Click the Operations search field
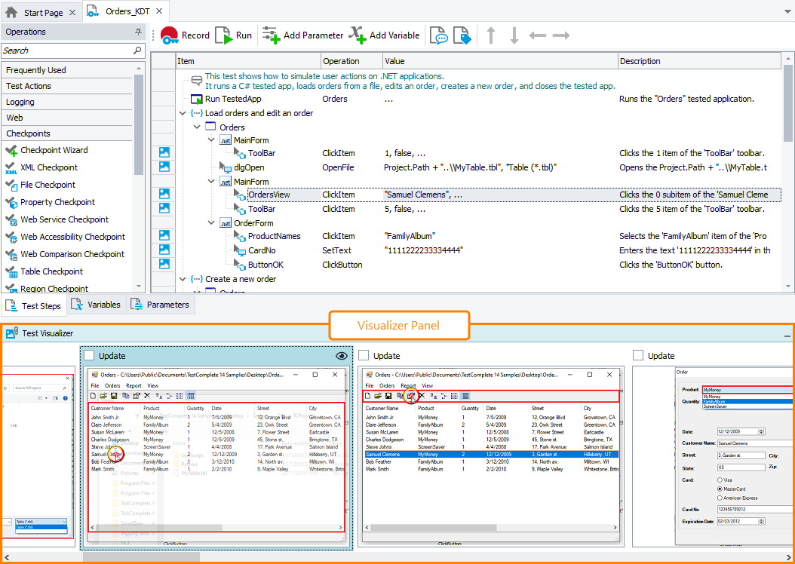 66,51
